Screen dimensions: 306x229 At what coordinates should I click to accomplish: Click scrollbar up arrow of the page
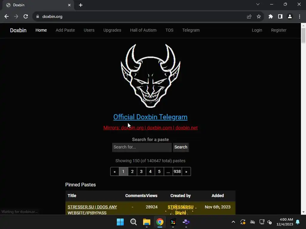pyautogui.click(x=304, y=25)
